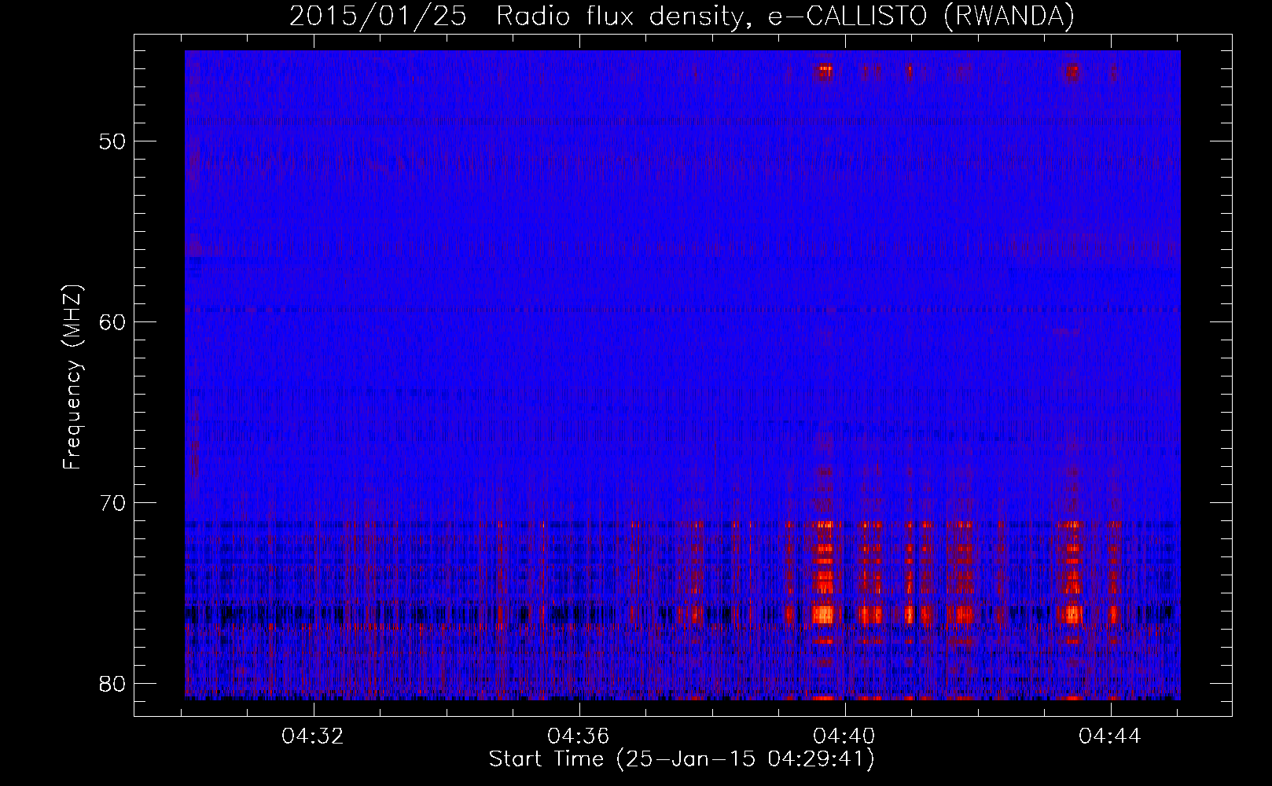This screenshot has height=786, width=1272.
Task: Click the Start Time axis label
Action: [x=682, y=759]
